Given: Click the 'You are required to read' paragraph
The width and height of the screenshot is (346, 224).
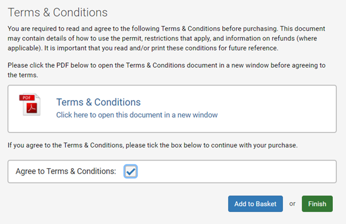Looking at the screenshot, I should point(166,39).
